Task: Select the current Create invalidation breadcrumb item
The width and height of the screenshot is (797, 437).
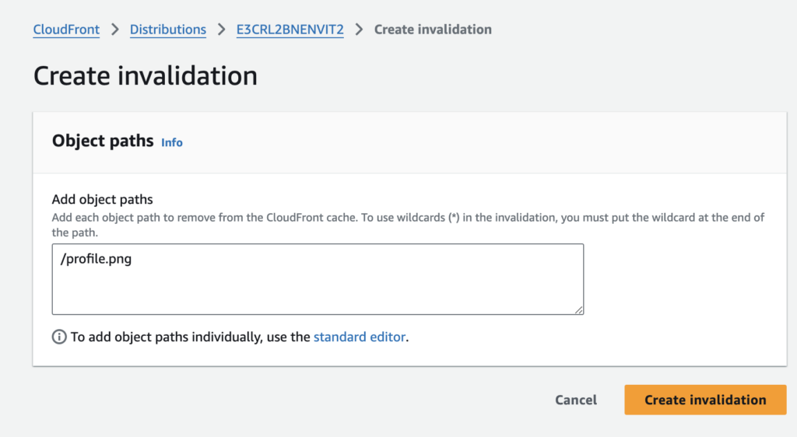Action: coord(433,30)
